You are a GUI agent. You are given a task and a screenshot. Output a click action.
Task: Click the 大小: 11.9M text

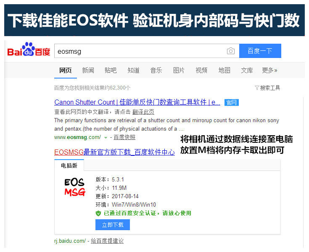(x=111, y=188)
